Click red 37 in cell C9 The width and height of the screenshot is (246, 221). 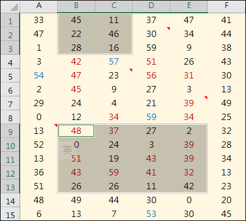(x=114, y=131)
